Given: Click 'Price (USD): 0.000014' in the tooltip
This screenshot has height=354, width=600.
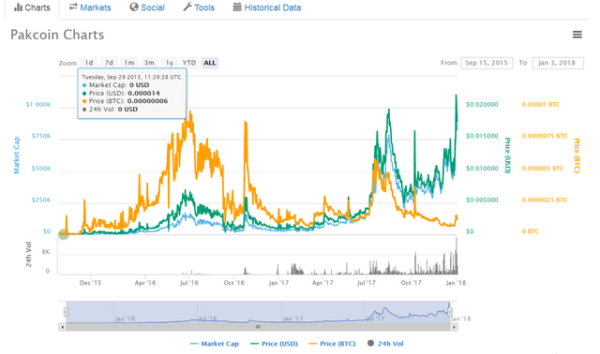Looking at the screenshot, I should tap(121, 94).
